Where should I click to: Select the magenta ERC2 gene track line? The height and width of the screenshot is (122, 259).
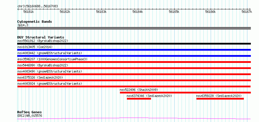(134, 119)
